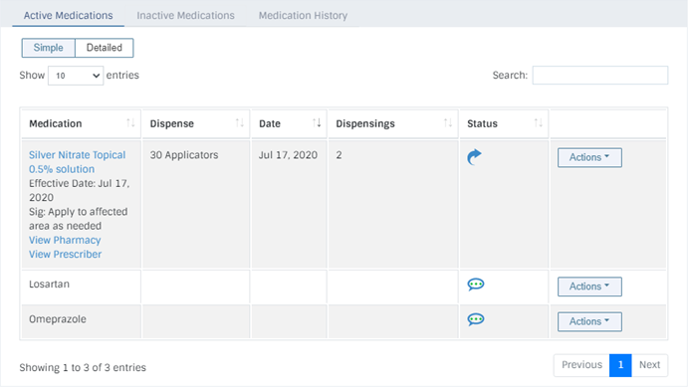Open Actions dropdown for Losartan

[x=589, y=287]
